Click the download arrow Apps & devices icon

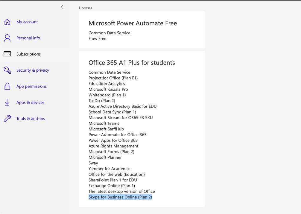tap(7, 102)
